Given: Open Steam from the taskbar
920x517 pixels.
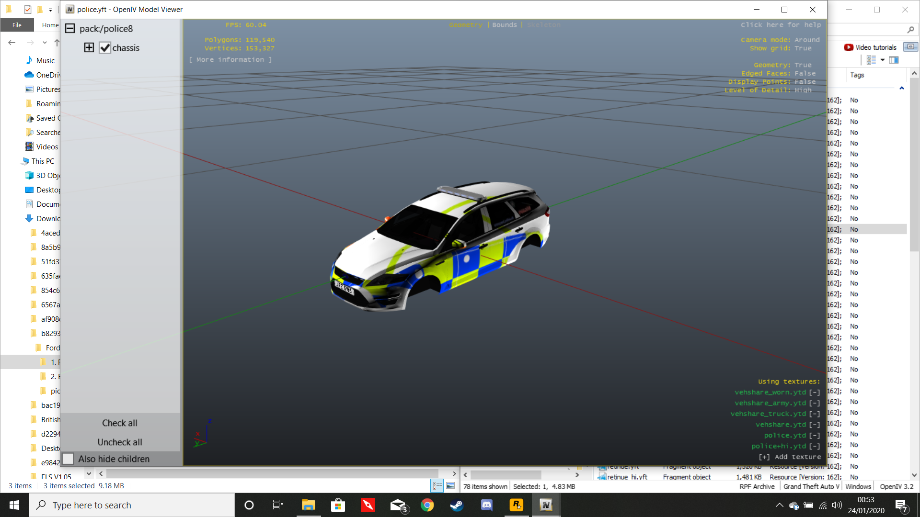Looking at the screenshot, I should (456, 505).
